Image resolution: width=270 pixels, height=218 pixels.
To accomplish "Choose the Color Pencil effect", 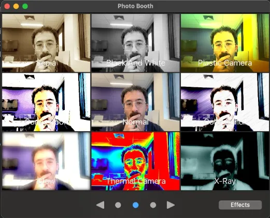I will [225, 102].
